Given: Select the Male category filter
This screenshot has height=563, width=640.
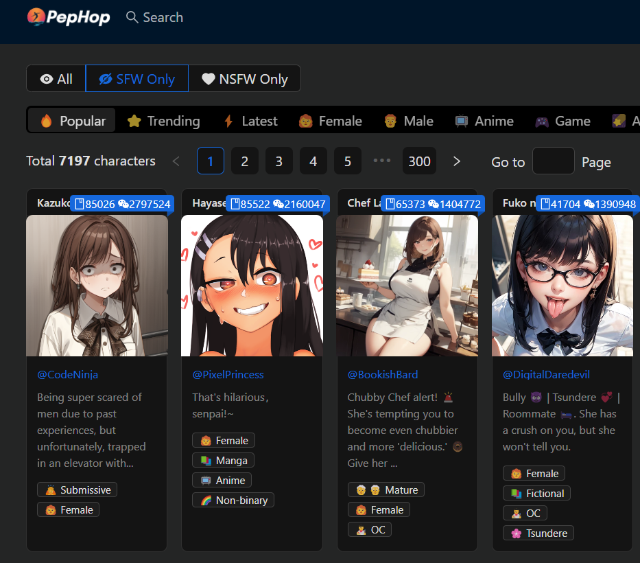Looking at the screenshot, I should point(408,121).
